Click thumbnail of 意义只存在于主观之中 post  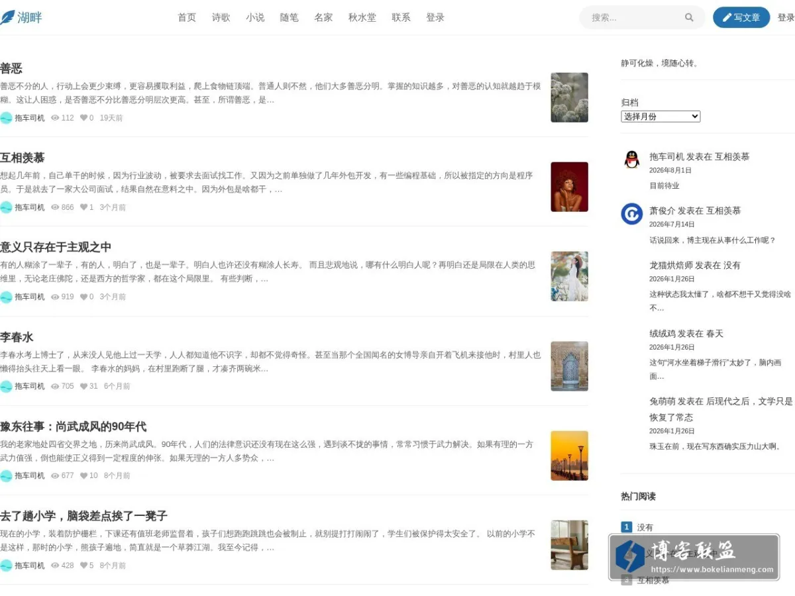(x=569, y=276)
